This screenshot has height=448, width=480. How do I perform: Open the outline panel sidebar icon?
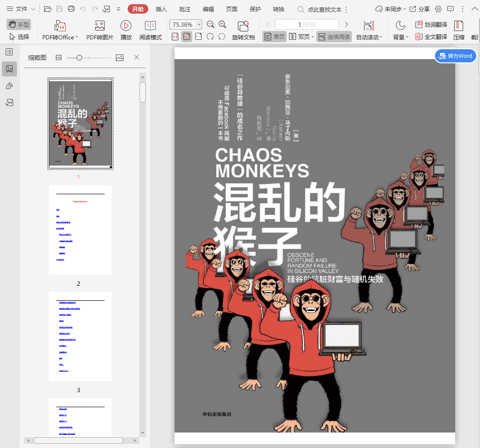9,52
